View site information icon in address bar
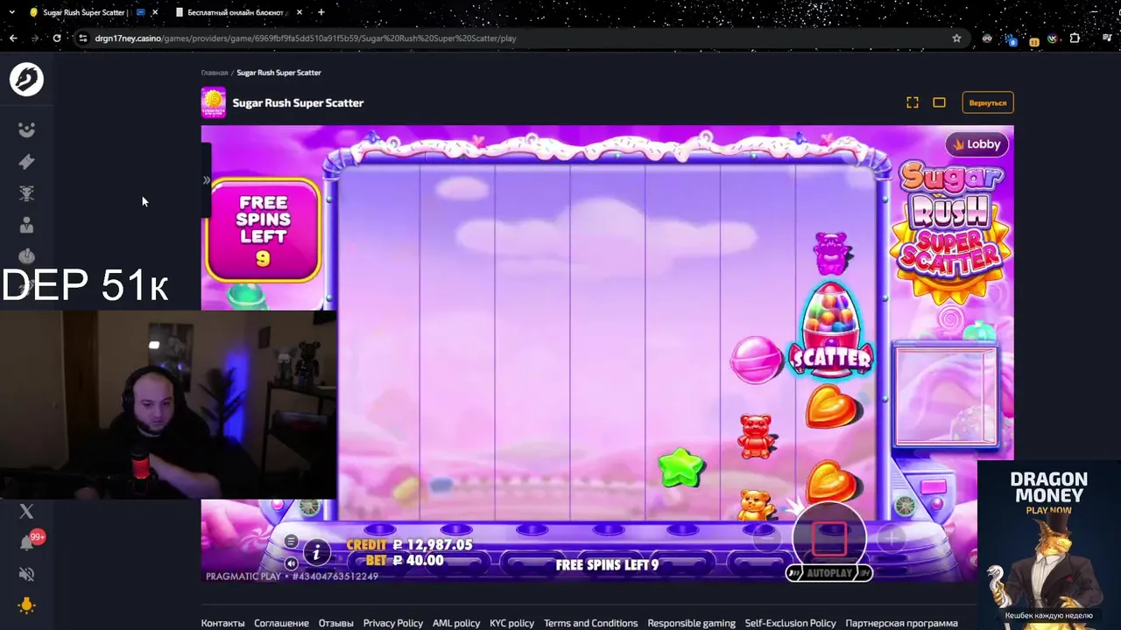This screenshot has width=1121, height=630. pos(83,38)
